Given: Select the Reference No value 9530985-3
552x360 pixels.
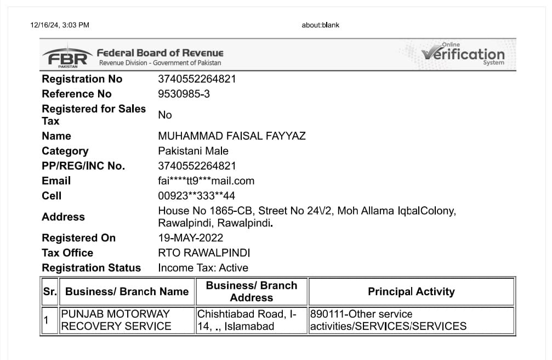Looking at the screenshot, I should coord(184,94).
